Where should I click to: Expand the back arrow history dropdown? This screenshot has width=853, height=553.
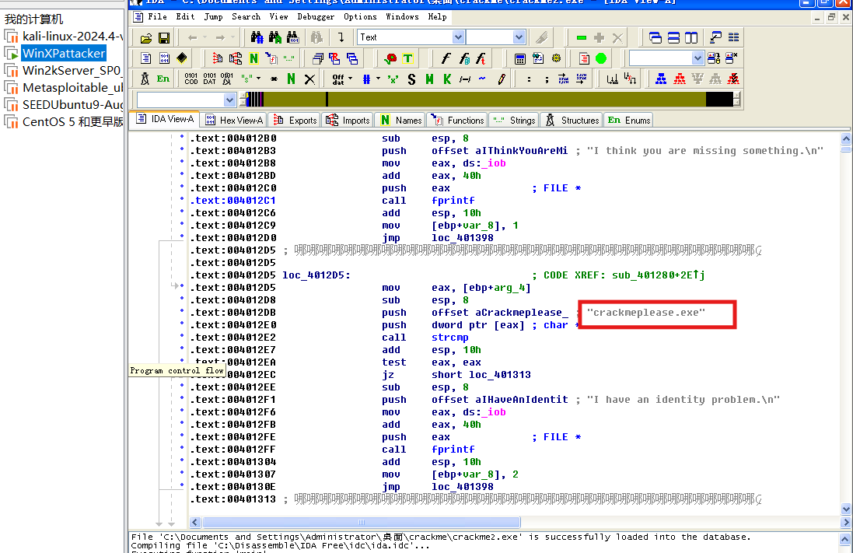(205, 37)
